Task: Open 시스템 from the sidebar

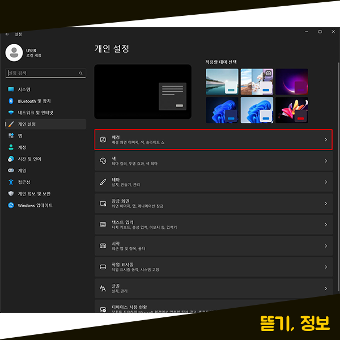Action: (45, 90)
